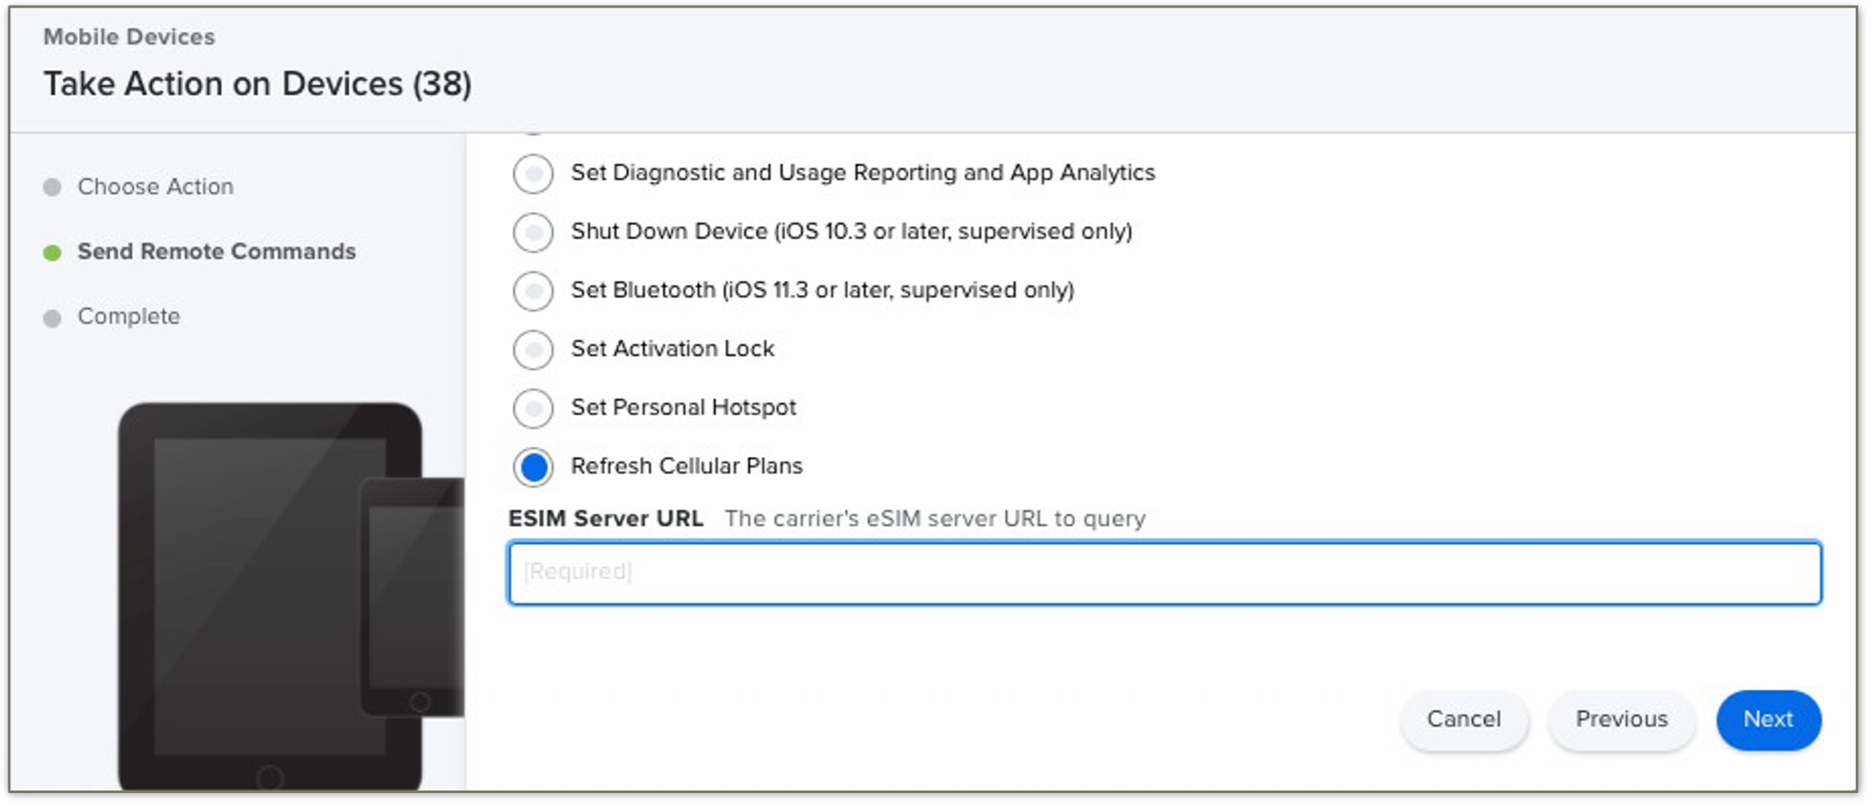The width and height of the screenshot is (1873, 806).
Task: Enable the Set Personal Hotspot radio button
Action: (x=533, y=408)
